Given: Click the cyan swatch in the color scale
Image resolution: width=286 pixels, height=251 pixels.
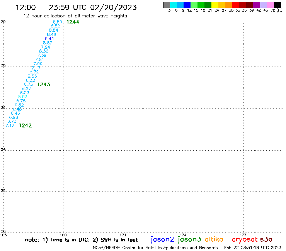Looking at the screenshot, I should pyautogui.click(x=174, y=5).
